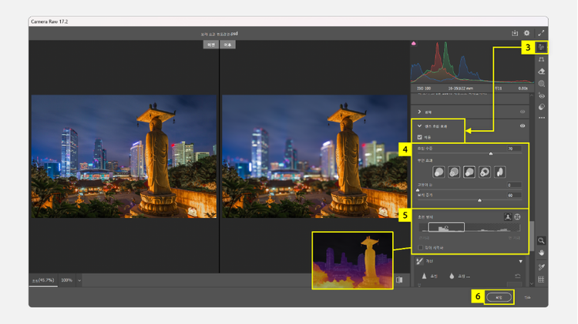Viewport: 578px width, 324px height.
Task: Open the Masking tool
Action: pos(541,84)
